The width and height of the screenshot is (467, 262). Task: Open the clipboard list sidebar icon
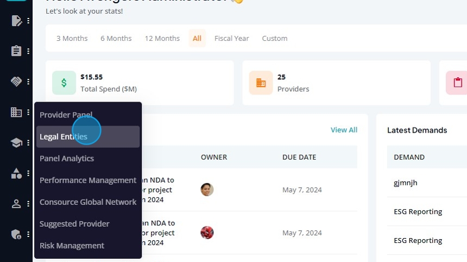tap(16, 51)
